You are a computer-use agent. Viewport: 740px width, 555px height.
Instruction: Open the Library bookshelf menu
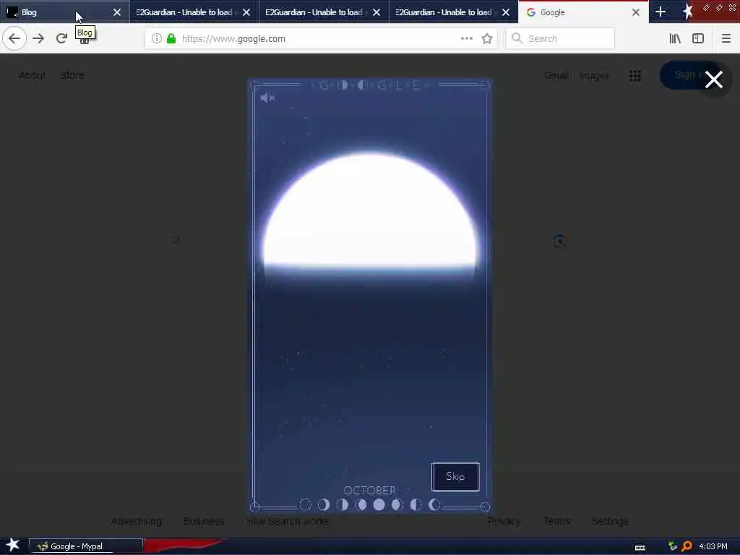[676, 39]
